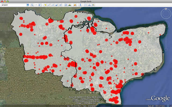Toggle sunlight across the landscape
Image resolution: width=172 pixels, height=107 pixels.
tap(70, 5)
